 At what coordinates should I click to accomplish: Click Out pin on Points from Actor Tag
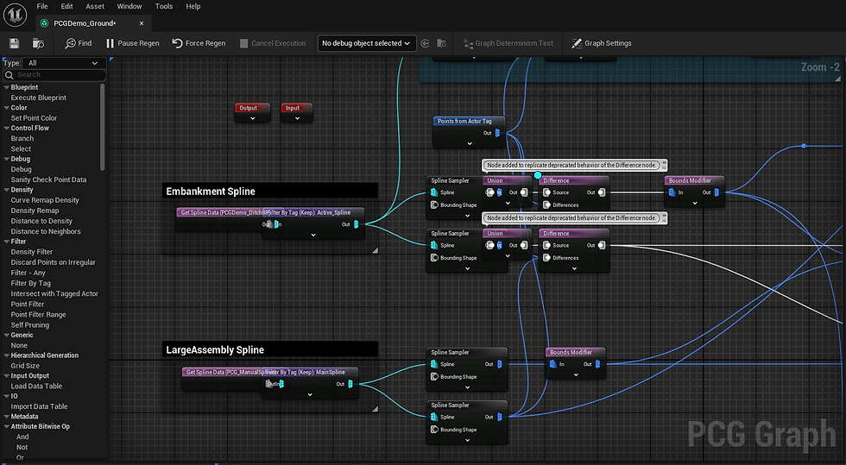coord(497,133)
